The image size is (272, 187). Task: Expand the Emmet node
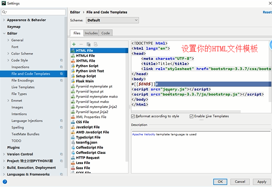[8, 101]
